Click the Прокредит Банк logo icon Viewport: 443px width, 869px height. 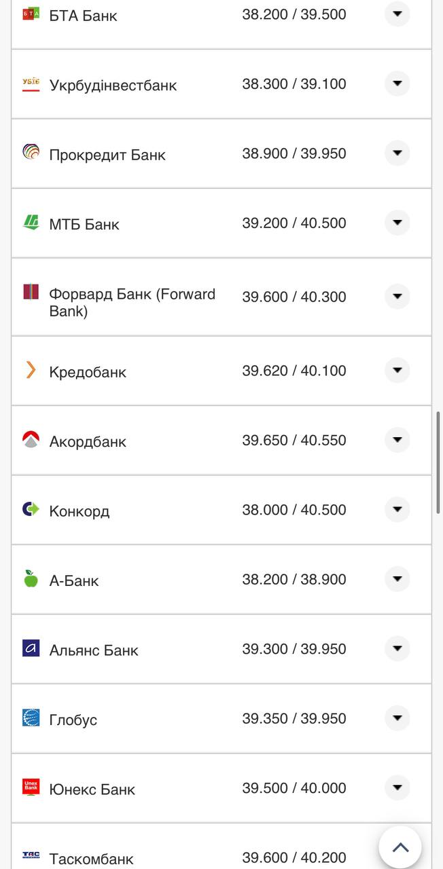31,152
